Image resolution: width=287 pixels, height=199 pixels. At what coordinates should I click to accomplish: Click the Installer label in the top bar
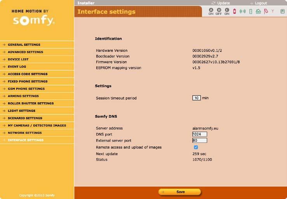[x=86, y=3]
